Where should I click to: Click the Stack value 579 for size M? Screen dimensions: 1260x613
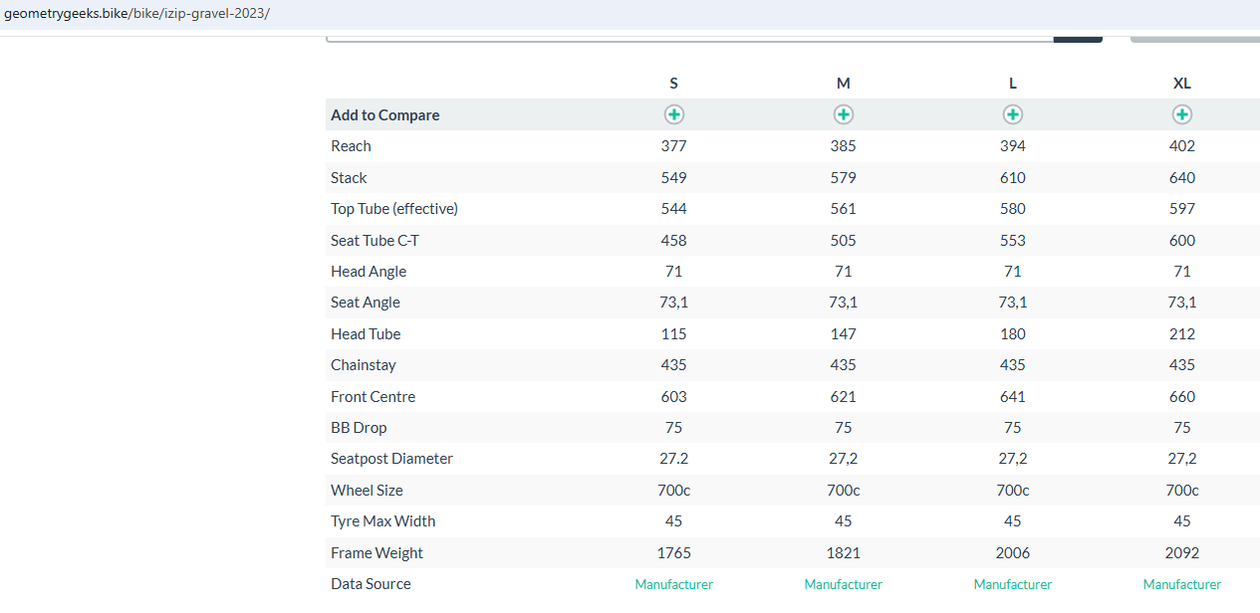coord(844,178)
